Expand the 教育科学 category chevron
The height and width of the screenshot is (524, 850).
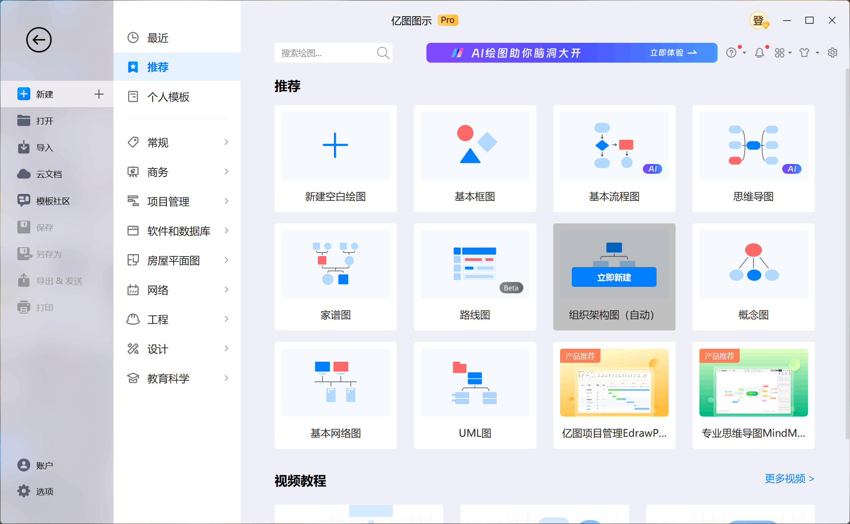pyautogui.click(x=227, y=378)
